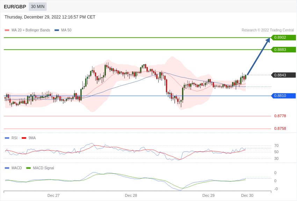Click the chart timestamp Thursday, December 29, 2022
Image resolution: width=297 pixels, height=201 pixels.
[50, 17]
